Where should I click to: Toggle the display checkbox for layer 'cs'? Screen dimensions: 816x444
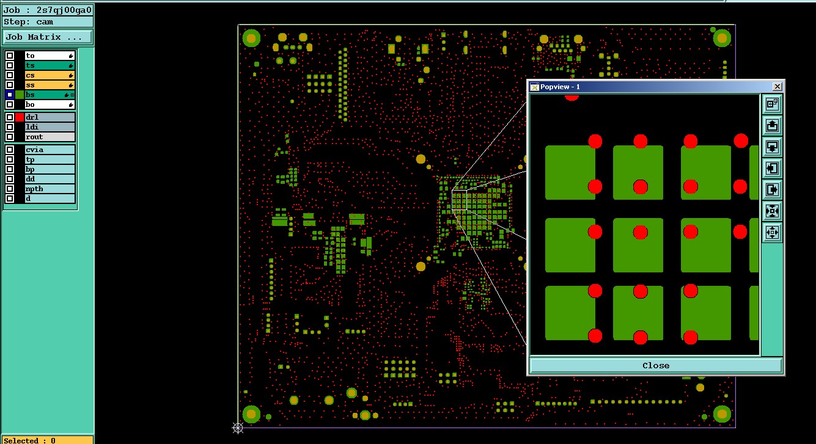pyautogui.click(x=10, y=75)
